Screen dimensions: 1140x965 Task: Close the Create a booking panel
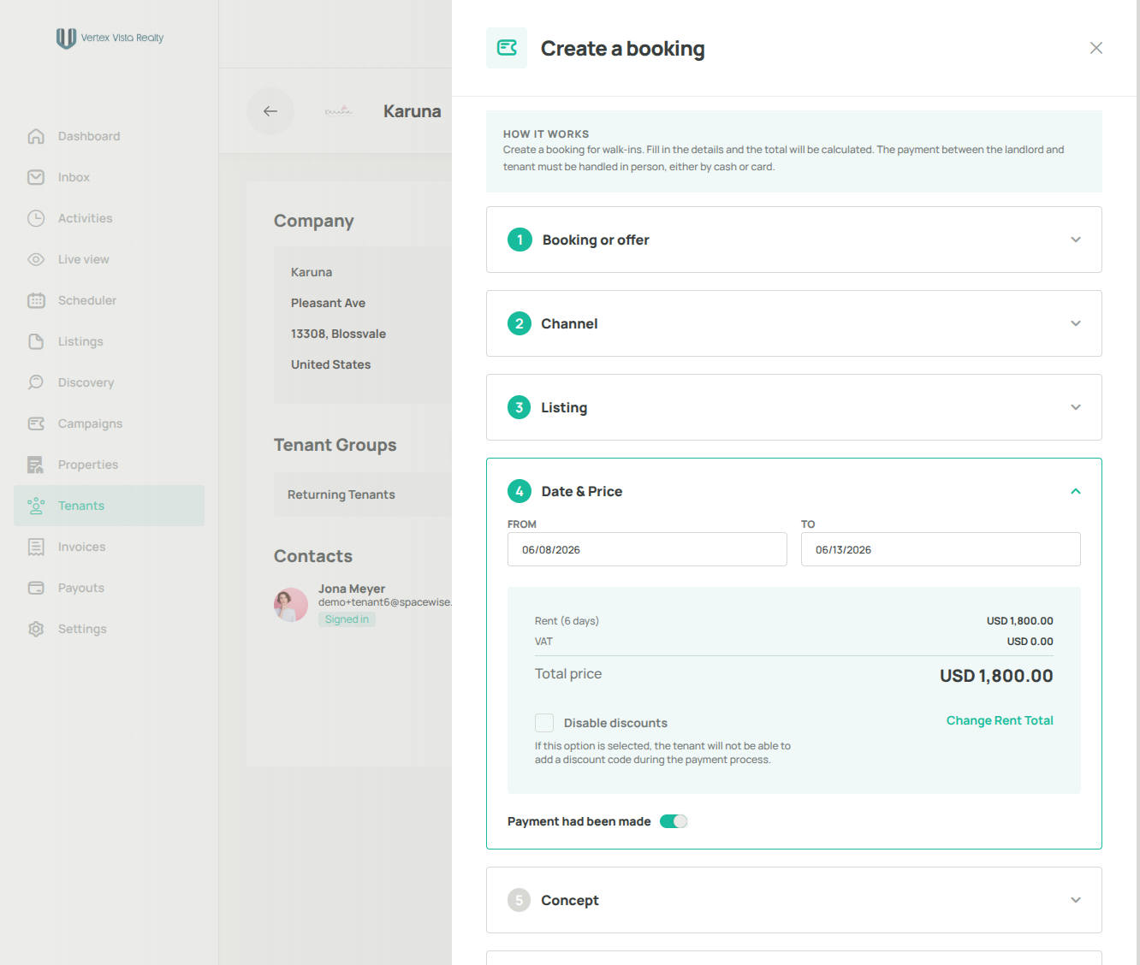(x=1096, y=48)
